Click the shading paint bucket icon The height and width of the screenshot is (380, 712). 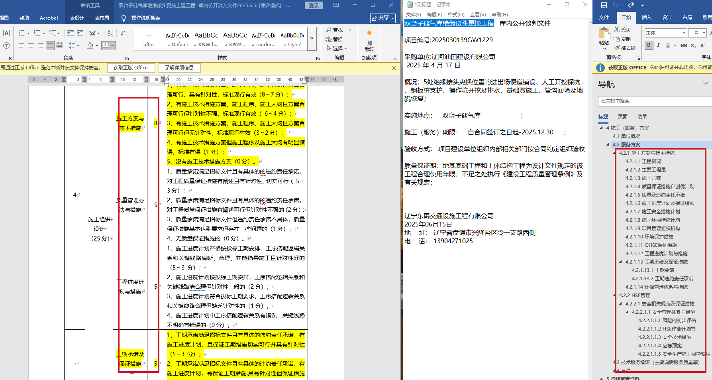point(90,46)
